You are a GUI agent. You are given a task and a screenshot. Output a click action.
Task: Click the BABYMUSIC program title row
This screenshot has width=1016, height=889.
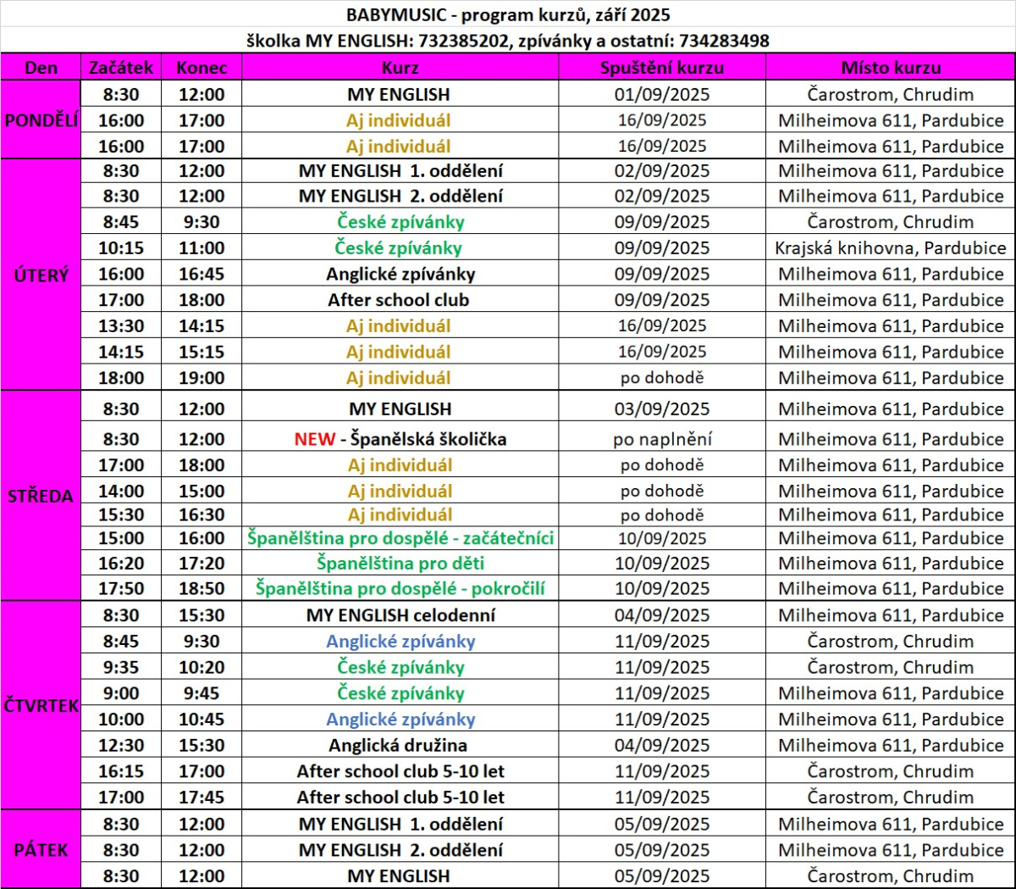click(x=508, y=14)
